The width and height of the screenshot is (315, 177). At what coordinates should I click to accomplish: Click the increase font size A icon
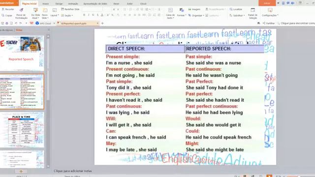pos(114,9)
